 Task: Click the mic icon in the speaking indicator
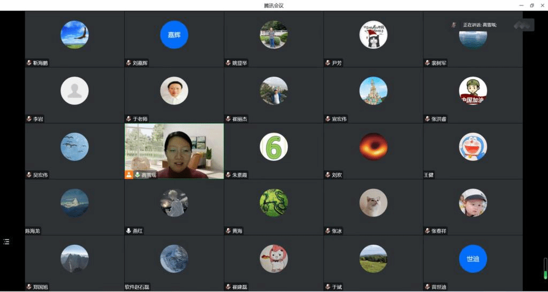point(454,25)
